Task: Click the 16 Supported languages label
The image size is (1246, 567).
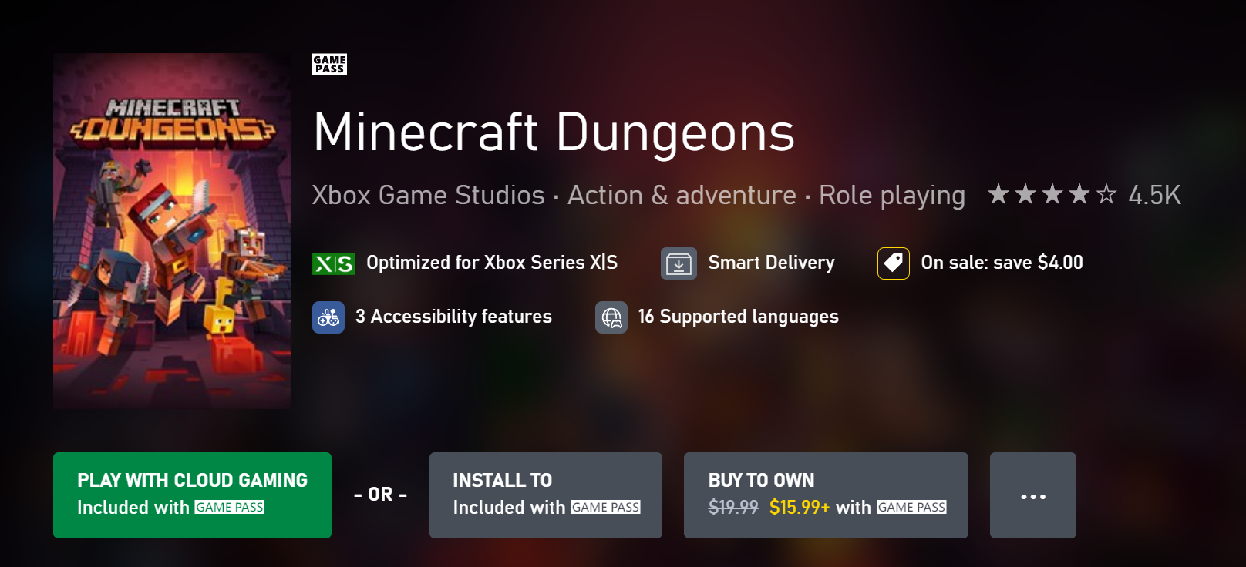Action: (x=738, y=317)
